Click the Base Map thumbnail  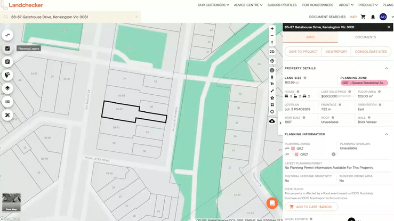[11, 202]
